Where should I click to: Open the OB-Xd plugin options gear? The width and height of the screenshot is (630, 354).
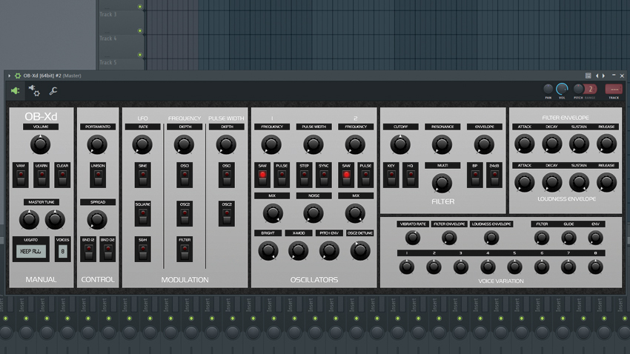(18, 76)
